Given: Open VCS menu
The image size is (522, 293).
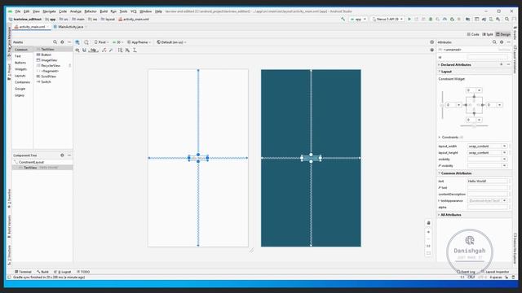Looking at the screenshot, I should 134,11.
